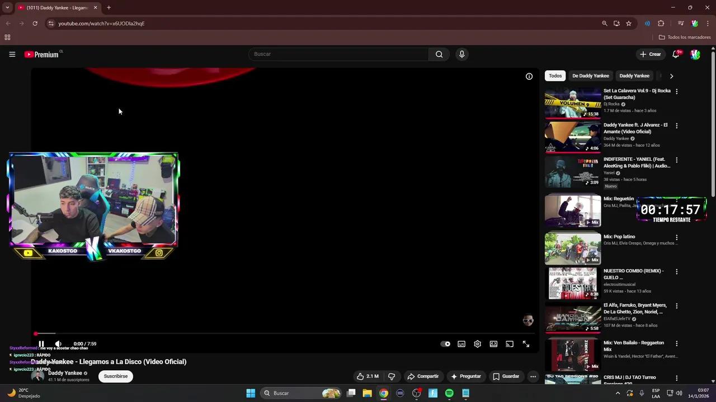Open Daddy Yankee channel name link
716x402 pixels.
65,373
